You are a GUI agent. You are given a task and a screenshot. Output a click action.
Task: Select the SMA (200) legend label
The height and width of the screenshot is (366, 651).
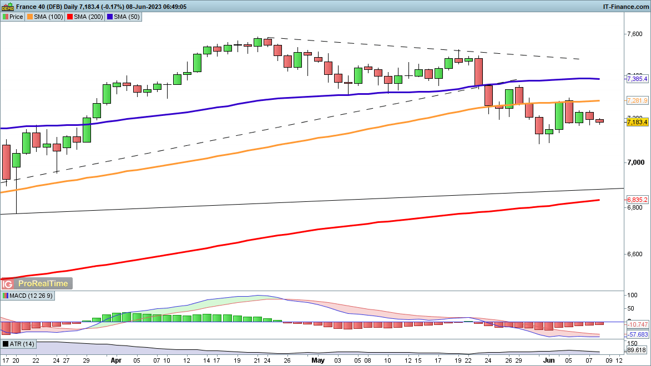tap(88, 17)
